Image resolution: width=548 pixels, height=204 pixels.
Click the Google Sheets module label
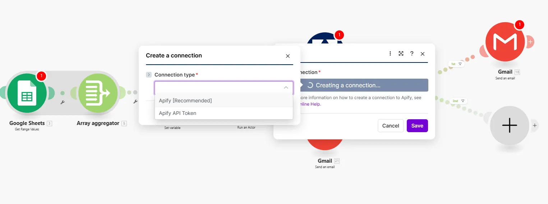tap(27, 123)
